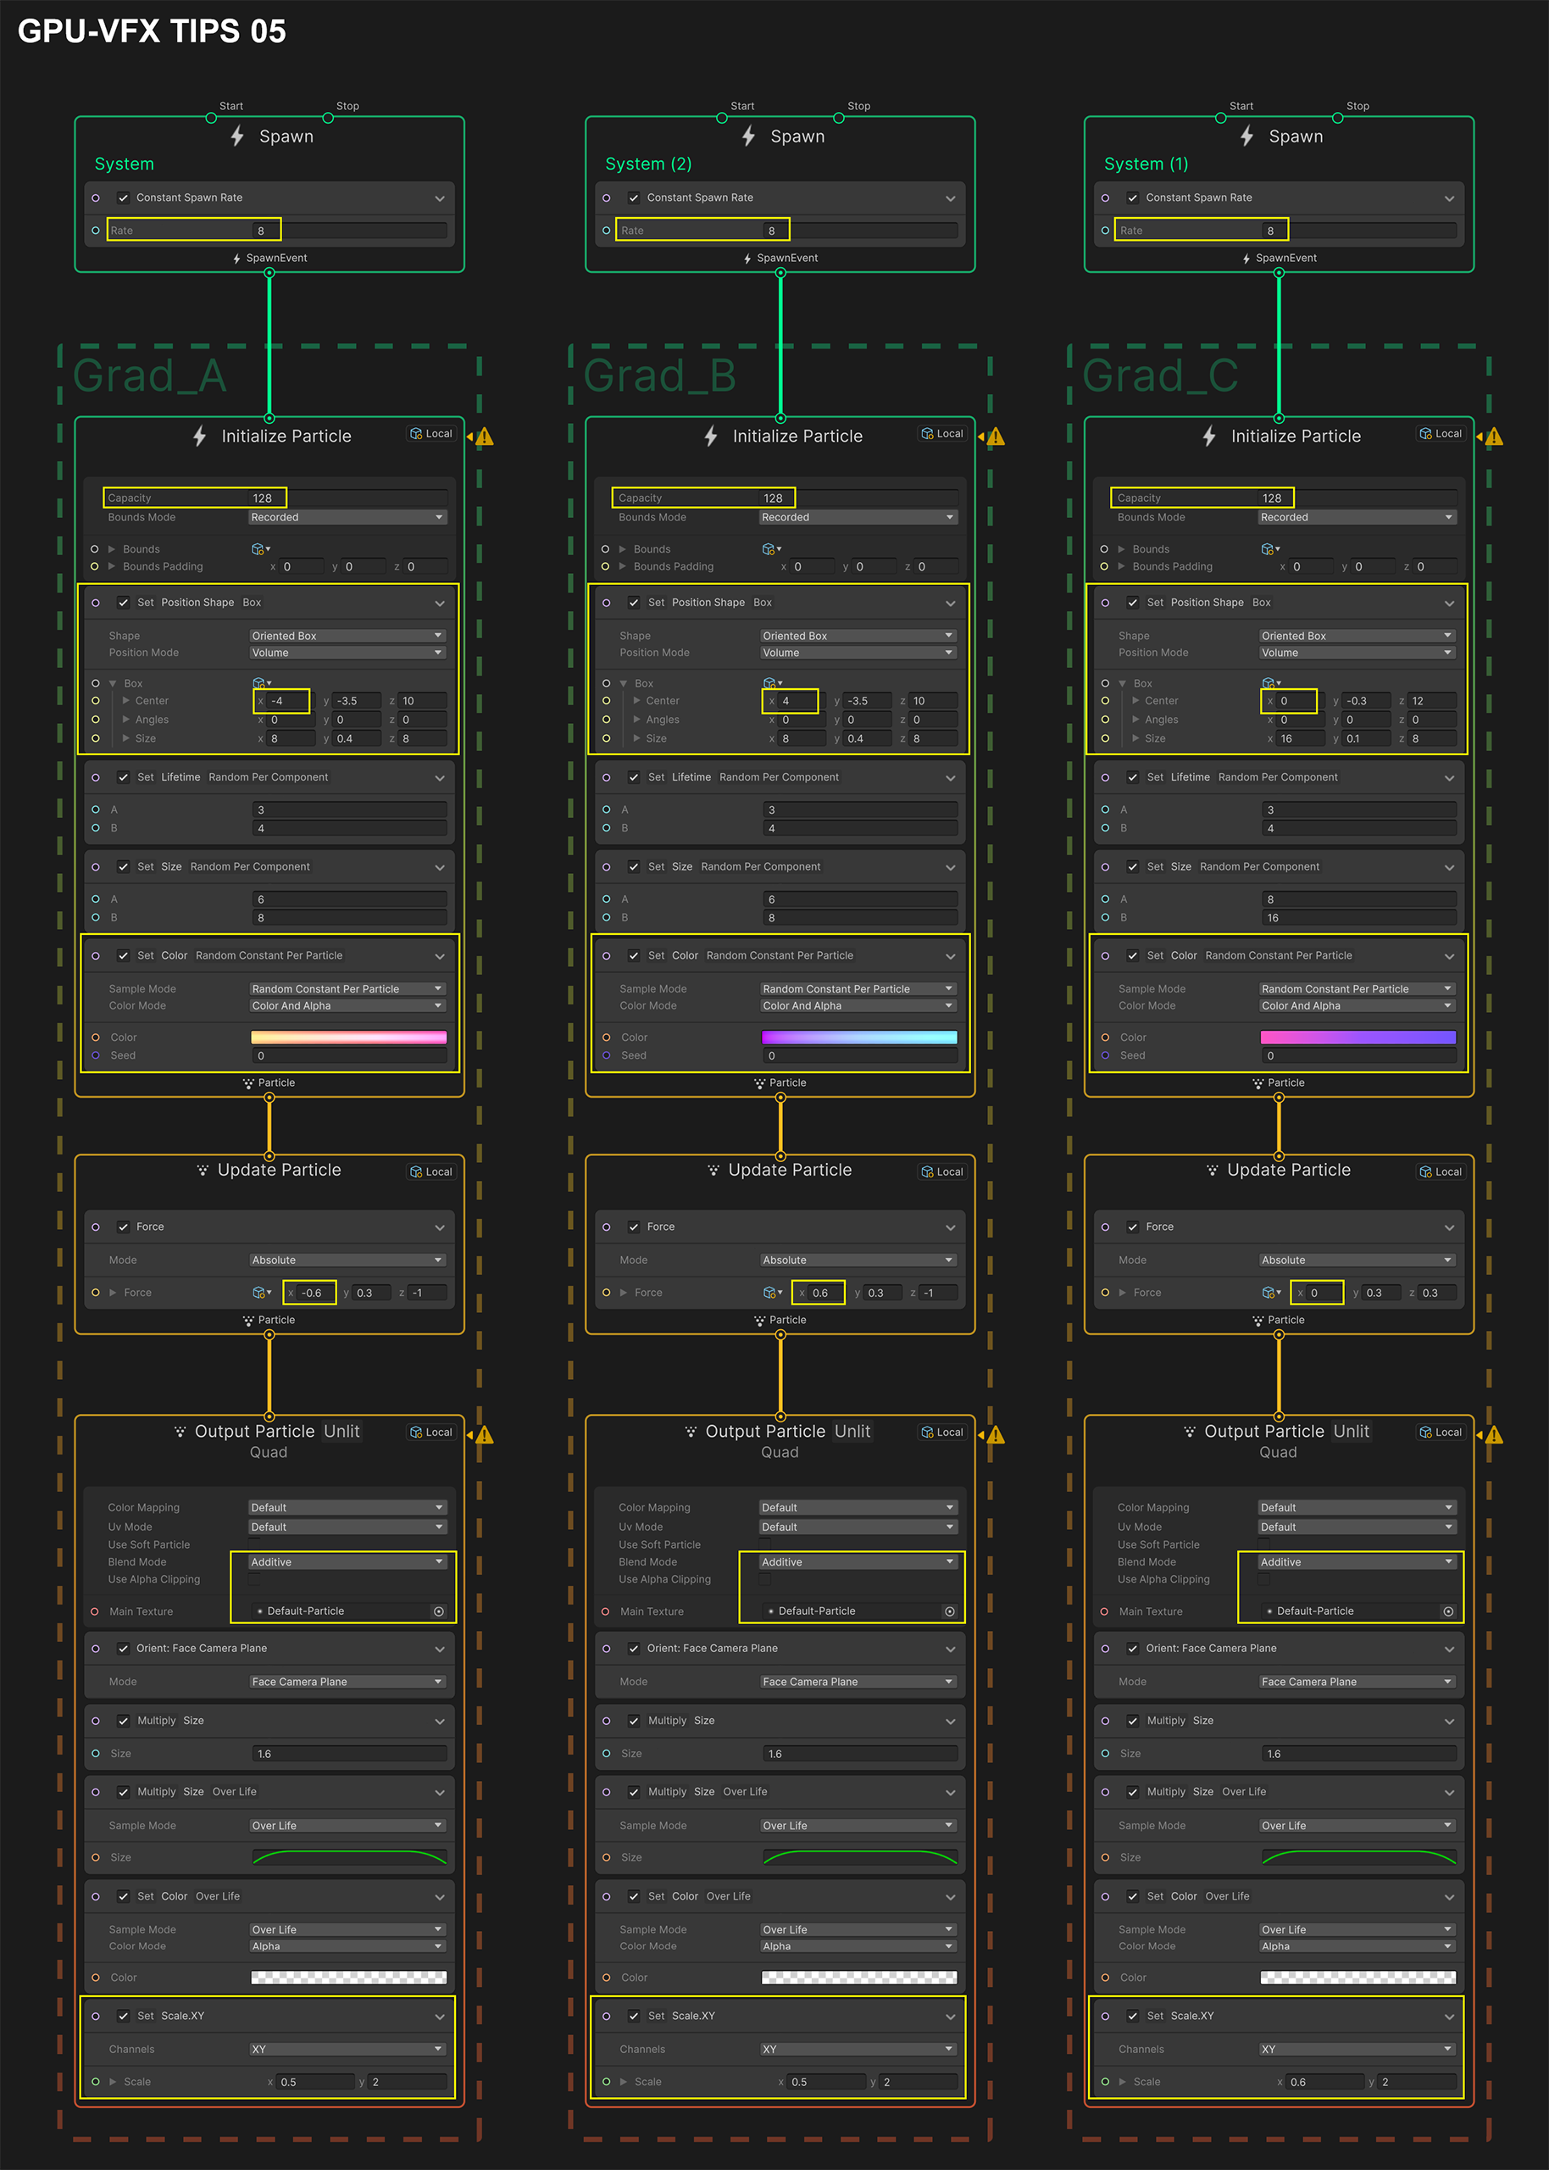Select Initialize Particle header in Grad_B
1549x2170 pixels.
[797, 436]
